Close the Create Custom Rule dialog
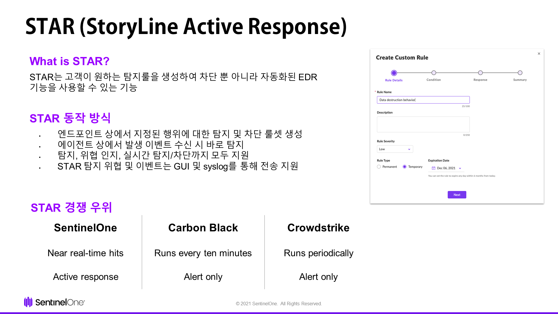558x314 pixels. pos(539,53)
